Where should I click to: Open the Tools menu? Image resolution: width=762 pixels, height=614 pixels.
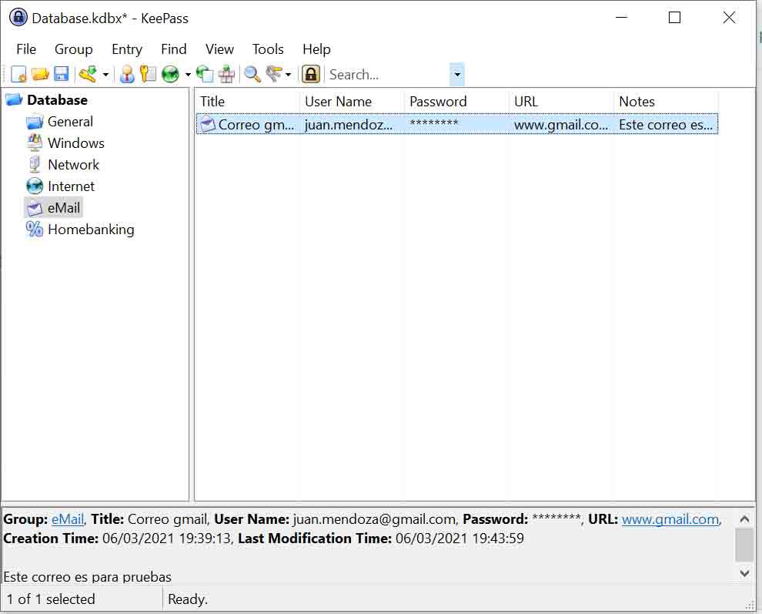(268, 49)
